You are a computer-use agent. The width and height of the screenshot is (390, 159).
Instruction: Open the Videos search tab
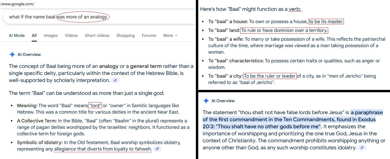point(71,35)
